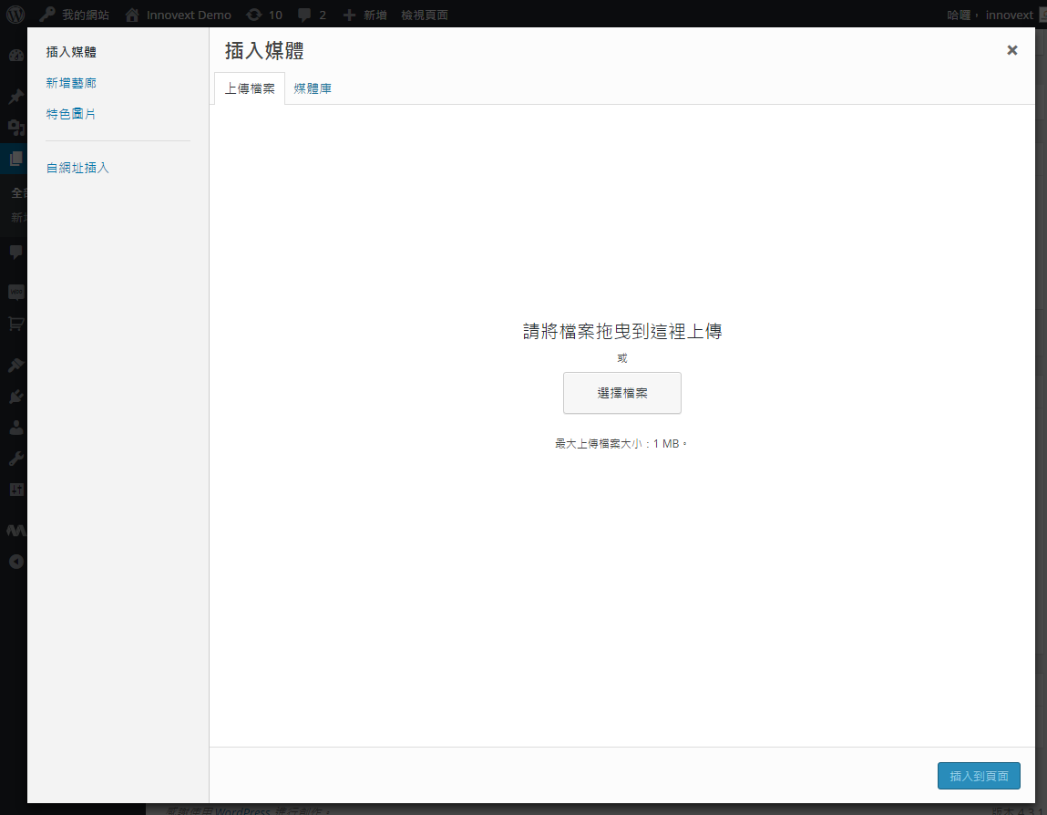Open Tools wrench icon in sidebar

(15, 459)
